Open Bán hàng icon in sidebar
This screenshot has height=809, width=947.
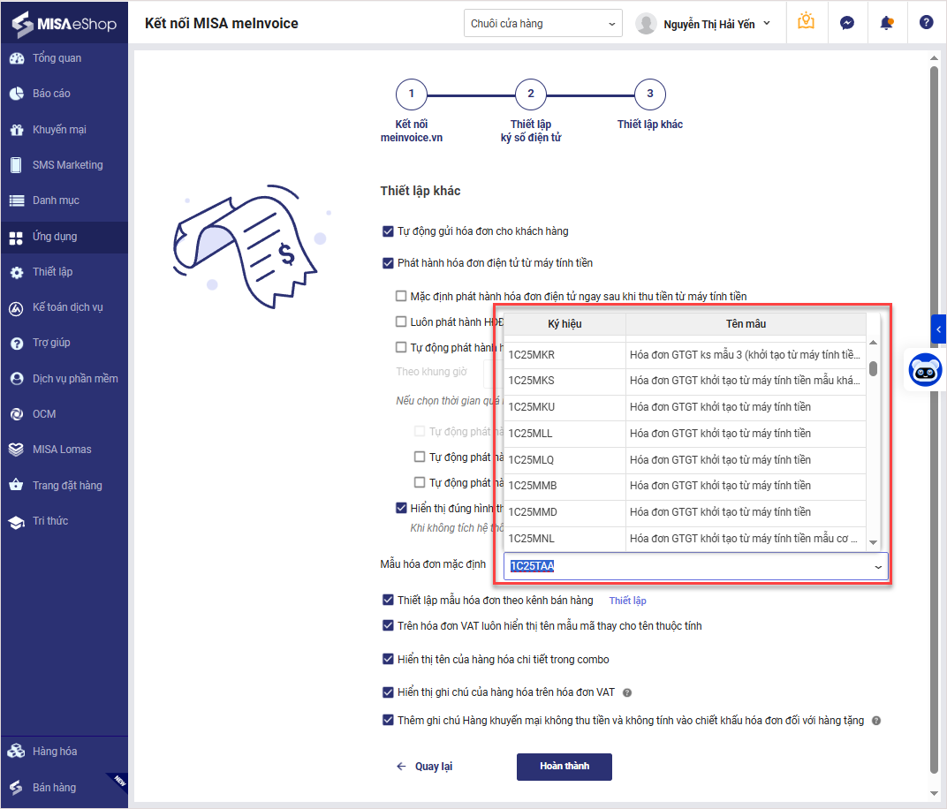[x=17, y=787]
